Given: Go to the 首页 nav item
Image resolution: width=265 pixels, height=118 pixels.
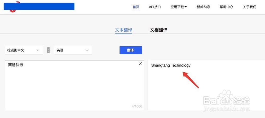Looking at the screenshot, I should (x=136, y=7).
